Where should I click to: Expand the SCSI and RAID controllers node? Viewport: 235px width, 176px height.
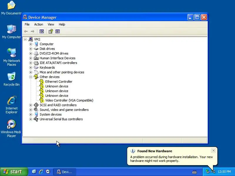tap(31, 105)
